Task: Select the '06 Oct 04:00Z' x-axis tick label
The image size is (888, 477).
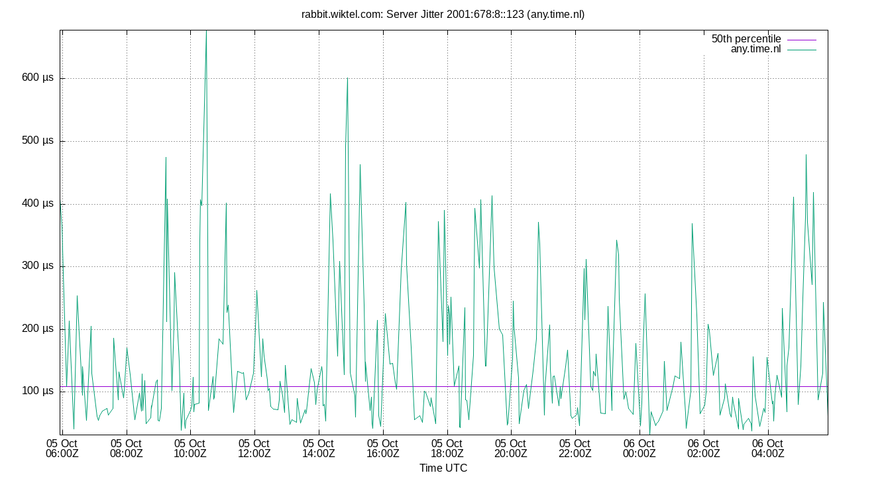Action: click(767, 449)
